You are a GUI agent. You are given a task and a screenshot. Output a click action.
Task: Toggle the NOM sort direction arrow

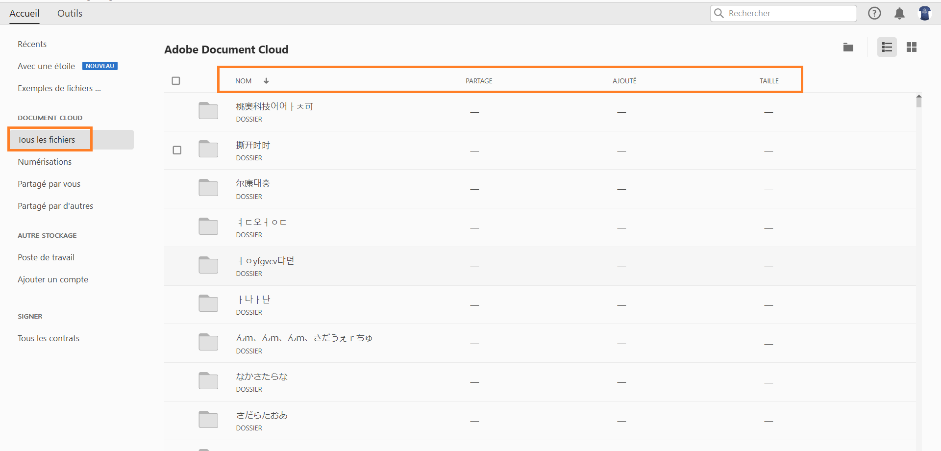266,80
